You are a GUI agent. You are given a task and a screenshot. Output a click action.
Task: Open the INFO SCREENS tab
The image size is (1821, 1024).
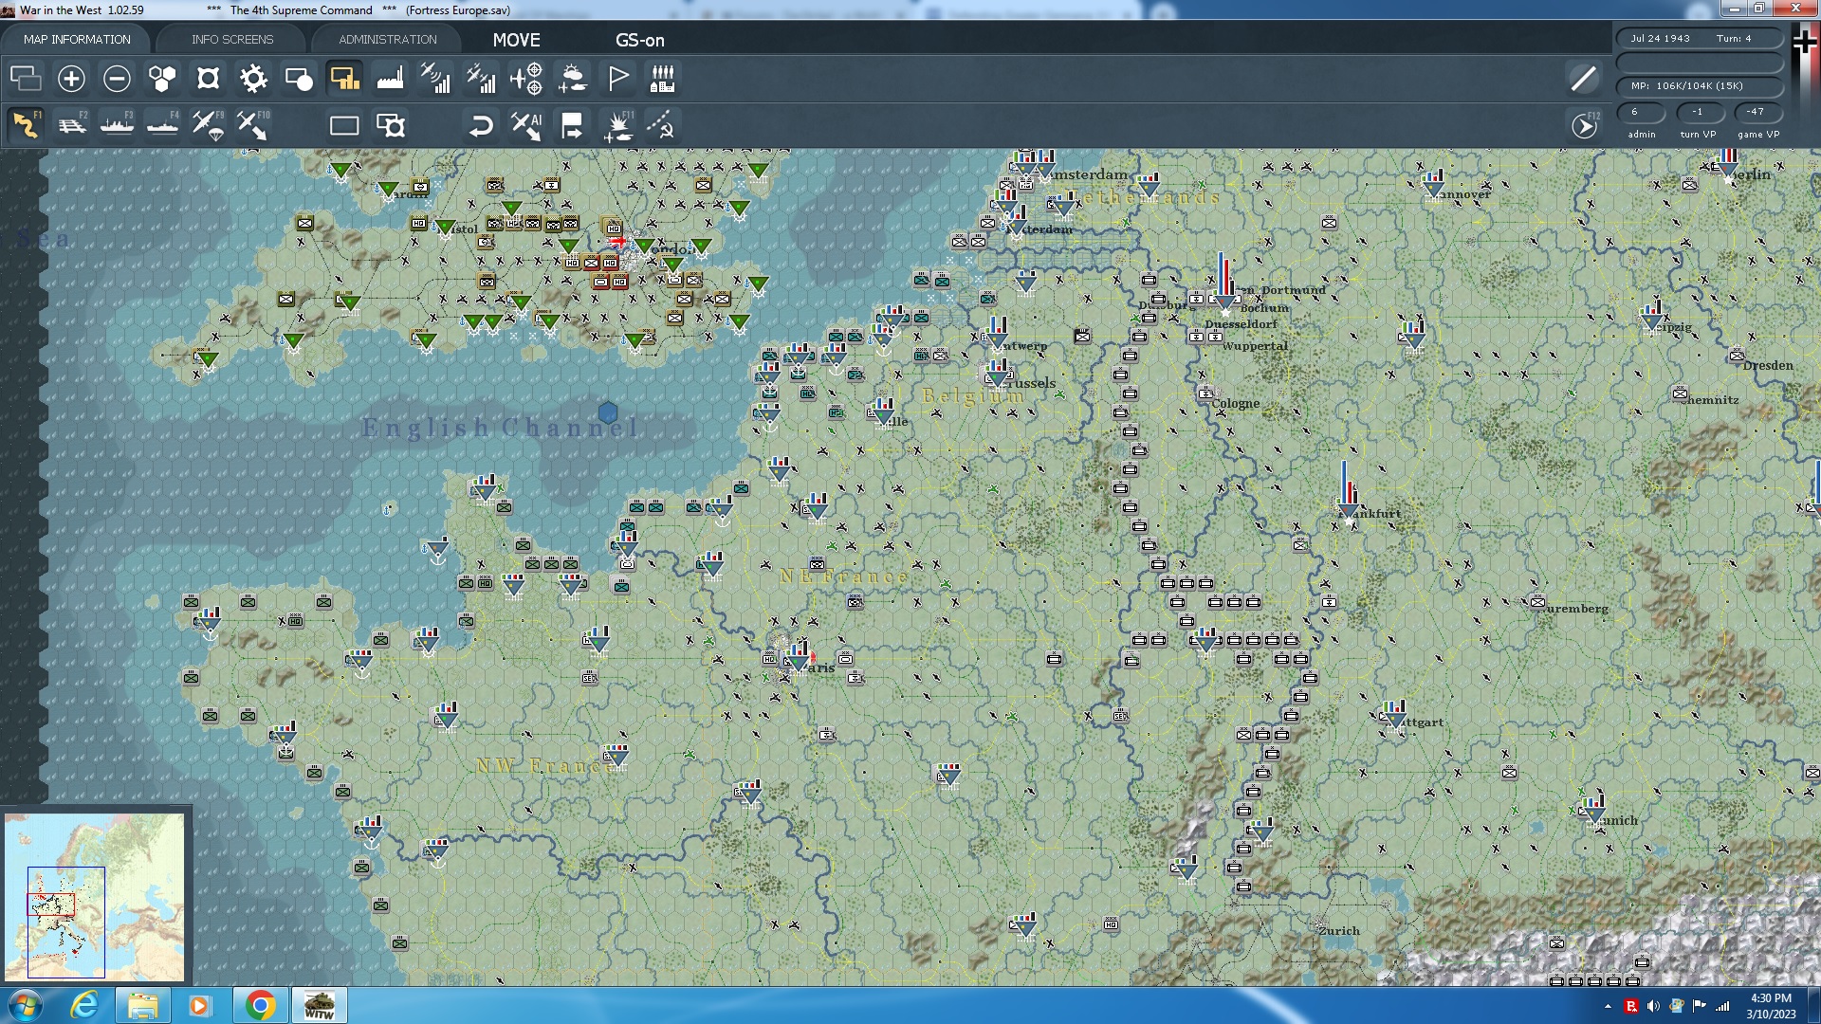coord(232,39)
